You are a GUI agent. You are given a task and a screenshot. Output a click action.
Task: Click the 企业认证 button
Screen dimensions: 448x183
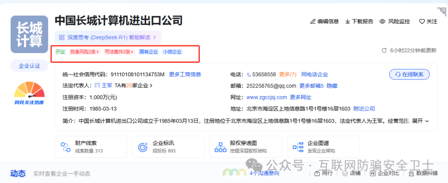tap(29, 66)
